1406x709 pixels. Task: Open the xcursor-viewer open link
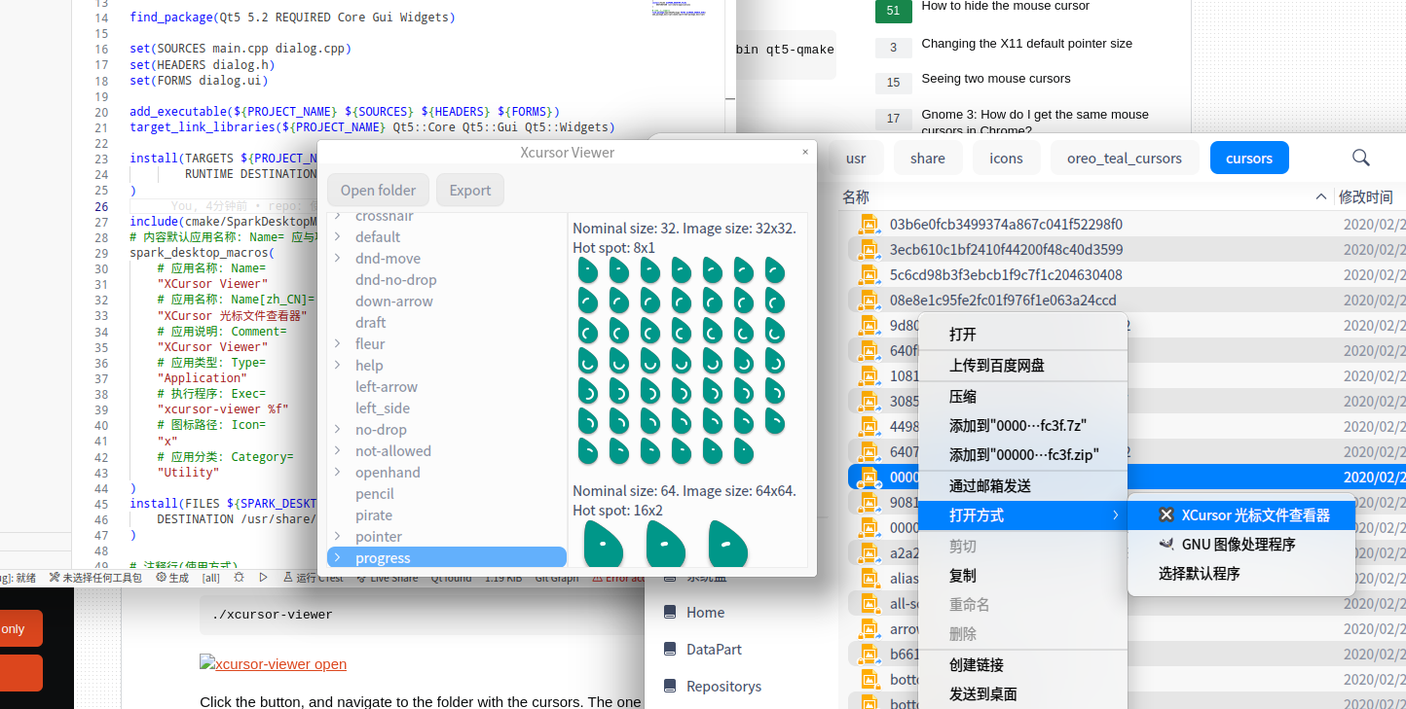pos(274,664)
